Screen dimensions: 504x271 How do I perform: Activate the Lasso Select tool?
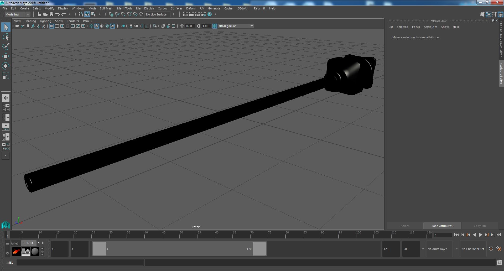pyautogui.click(x=6, y=37)
